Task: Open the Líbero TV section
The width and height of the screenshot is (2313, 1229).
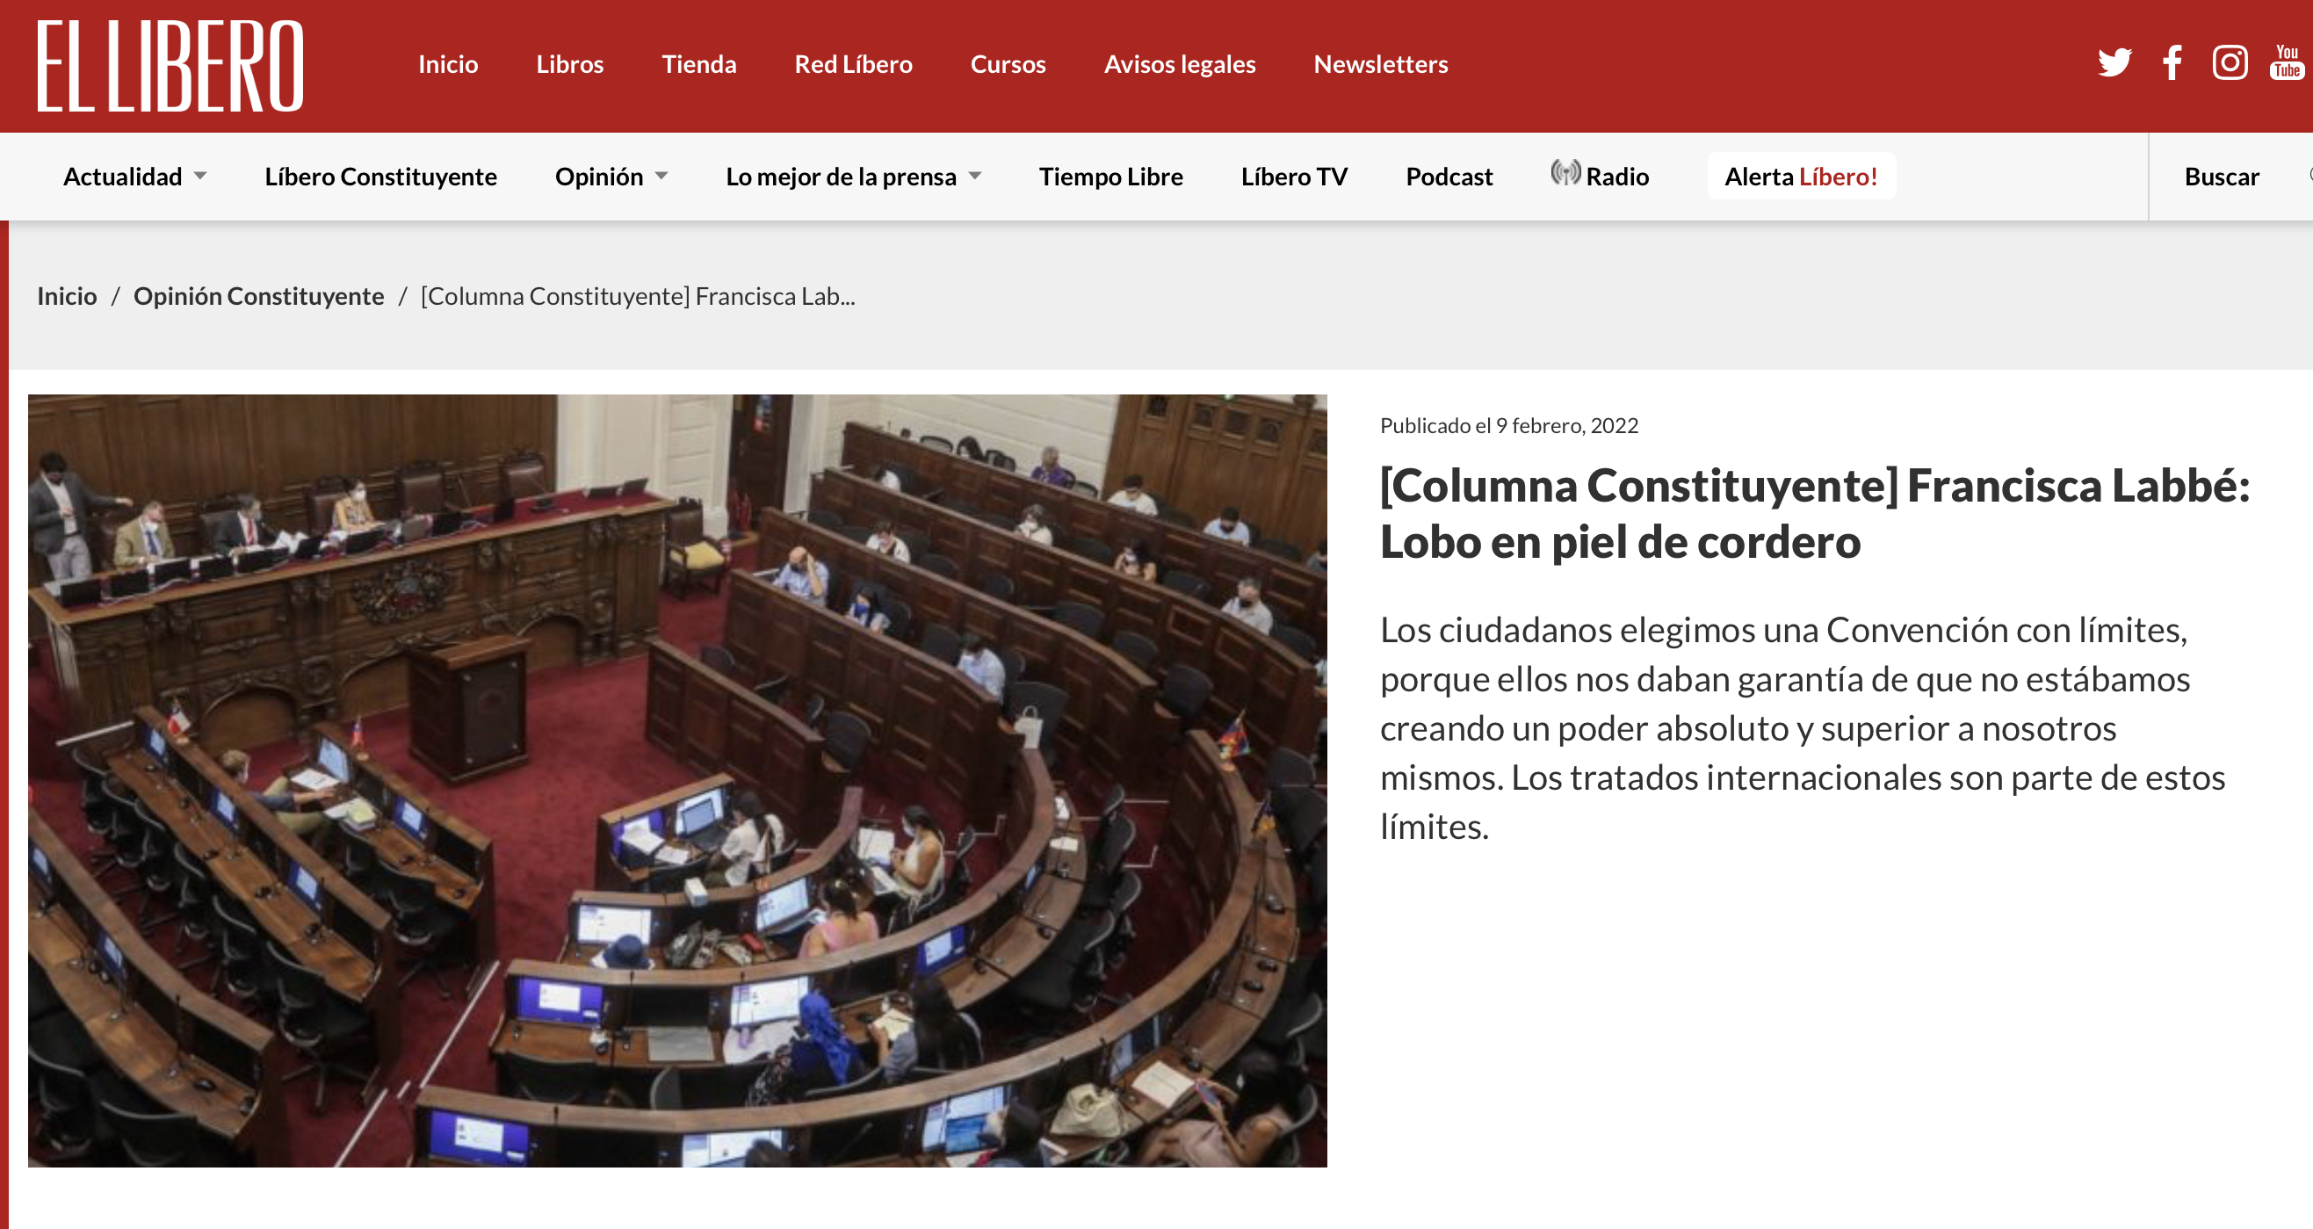Action: 1294,177
